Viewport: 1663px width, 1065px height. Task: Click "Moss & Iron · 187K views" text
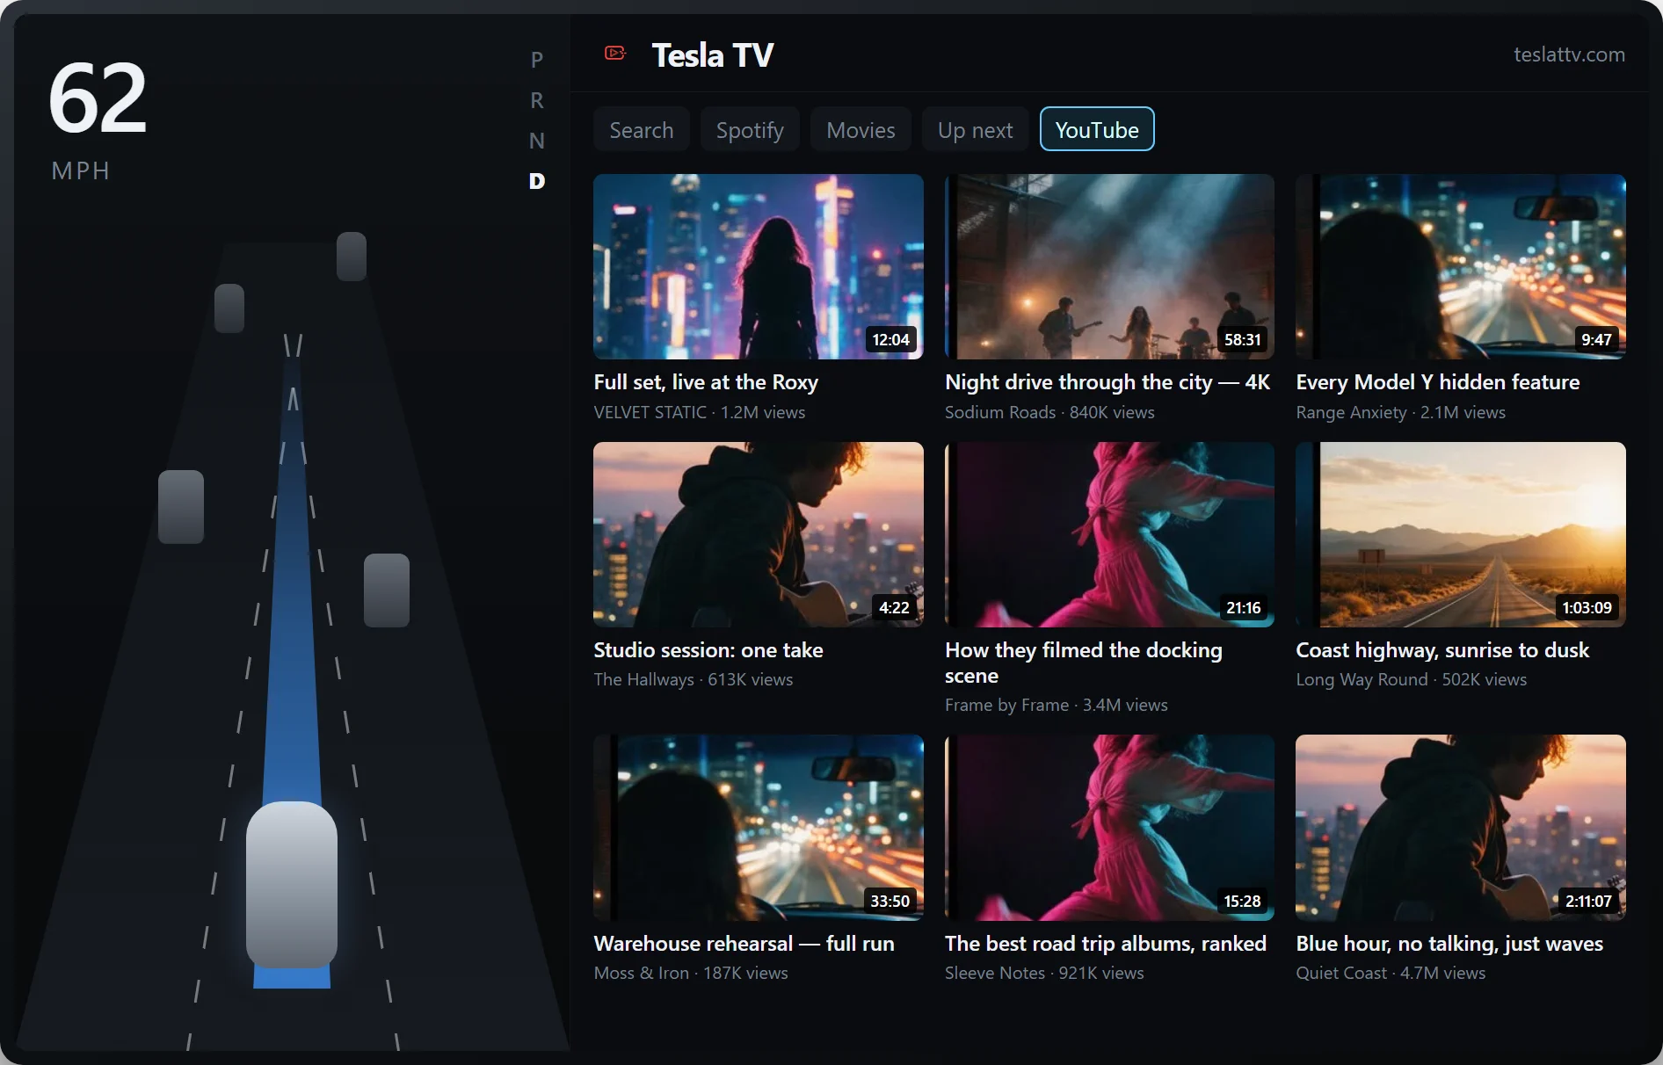[x=690, y=973]
